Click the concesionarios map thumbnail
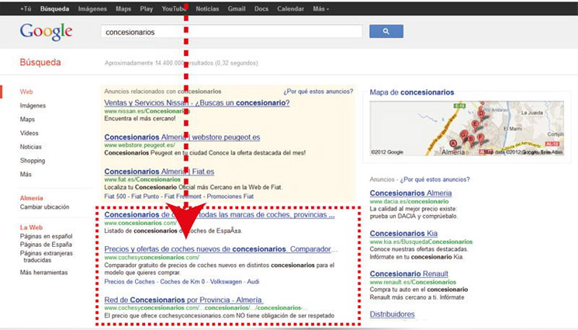This screenshot has height=330, width=578. (466, 128)
